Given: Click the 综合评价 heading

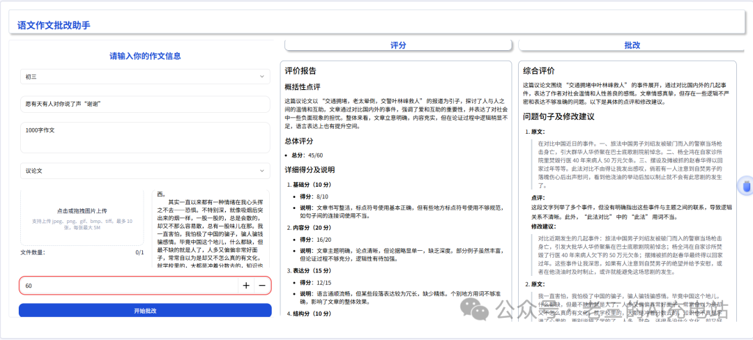Looking at the screenshot, I should 539,70.
